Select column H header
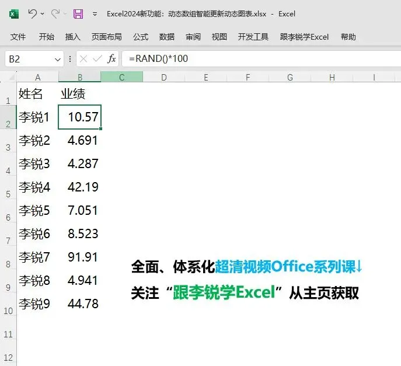The width and height of the screenshot is (401, 366). click(332, 77)
